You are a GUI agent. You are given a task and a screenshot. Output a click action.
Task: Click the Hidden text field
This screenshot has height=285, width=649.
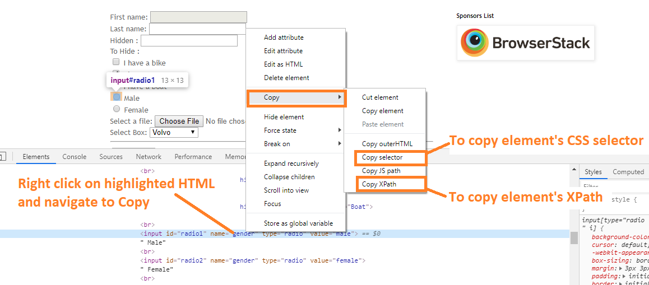(189, 40)
